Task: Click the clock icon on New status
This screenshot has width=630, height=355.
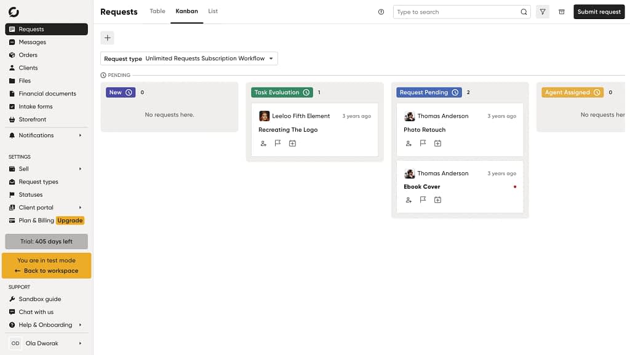Action: [129, 92]
